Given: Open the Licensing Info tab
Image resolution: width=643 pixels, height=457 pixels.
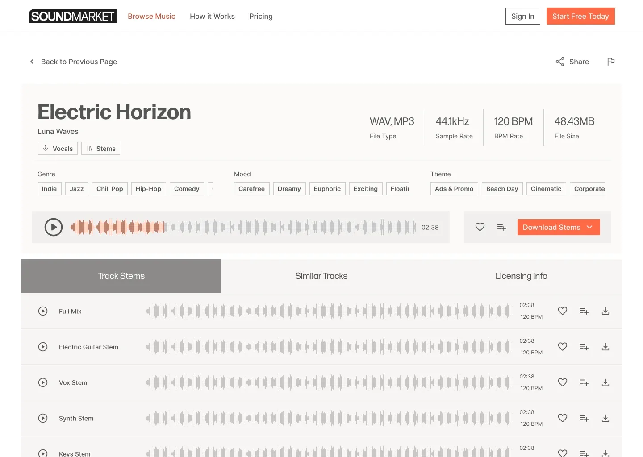Looking at the screenshot, I should [522, 276].
